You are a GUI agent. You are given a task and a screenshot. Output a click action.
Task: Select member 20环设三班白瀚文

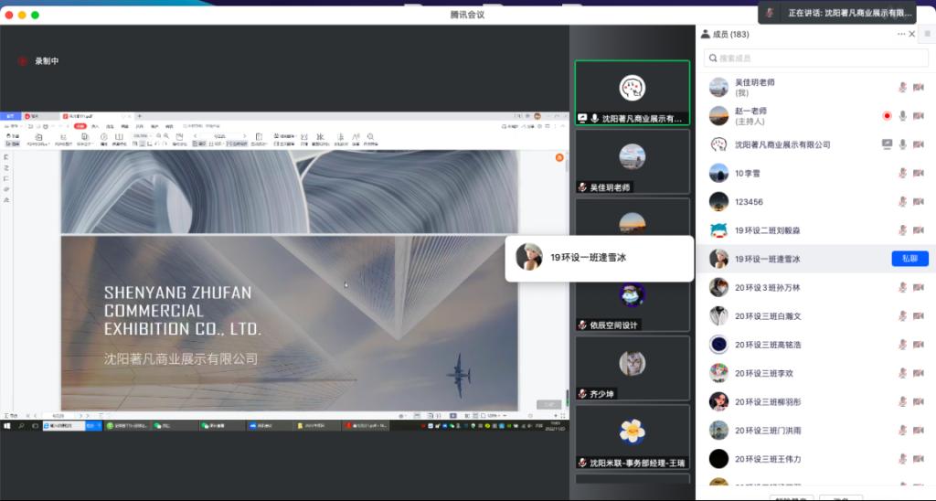point(816,316)
